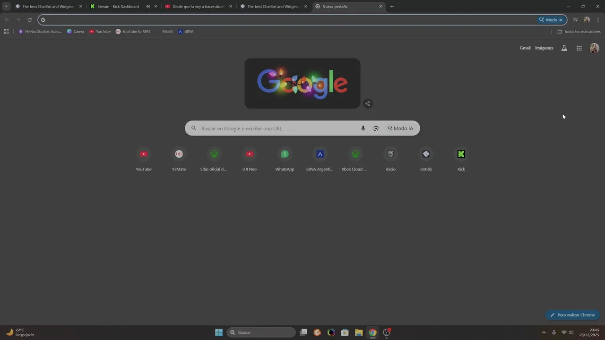Open the Windows Start menu
Image resolution: width=605 pixels, height=340 pixels.
click(x=219, y=332)
